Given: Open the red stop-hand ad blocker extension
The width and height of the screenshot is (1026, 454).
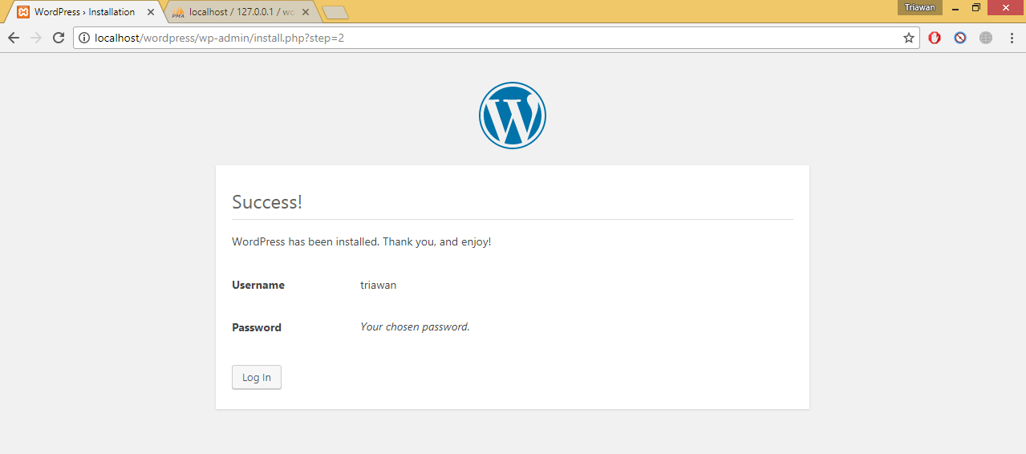Looking at the screenshot, I should tap(935, 38).
